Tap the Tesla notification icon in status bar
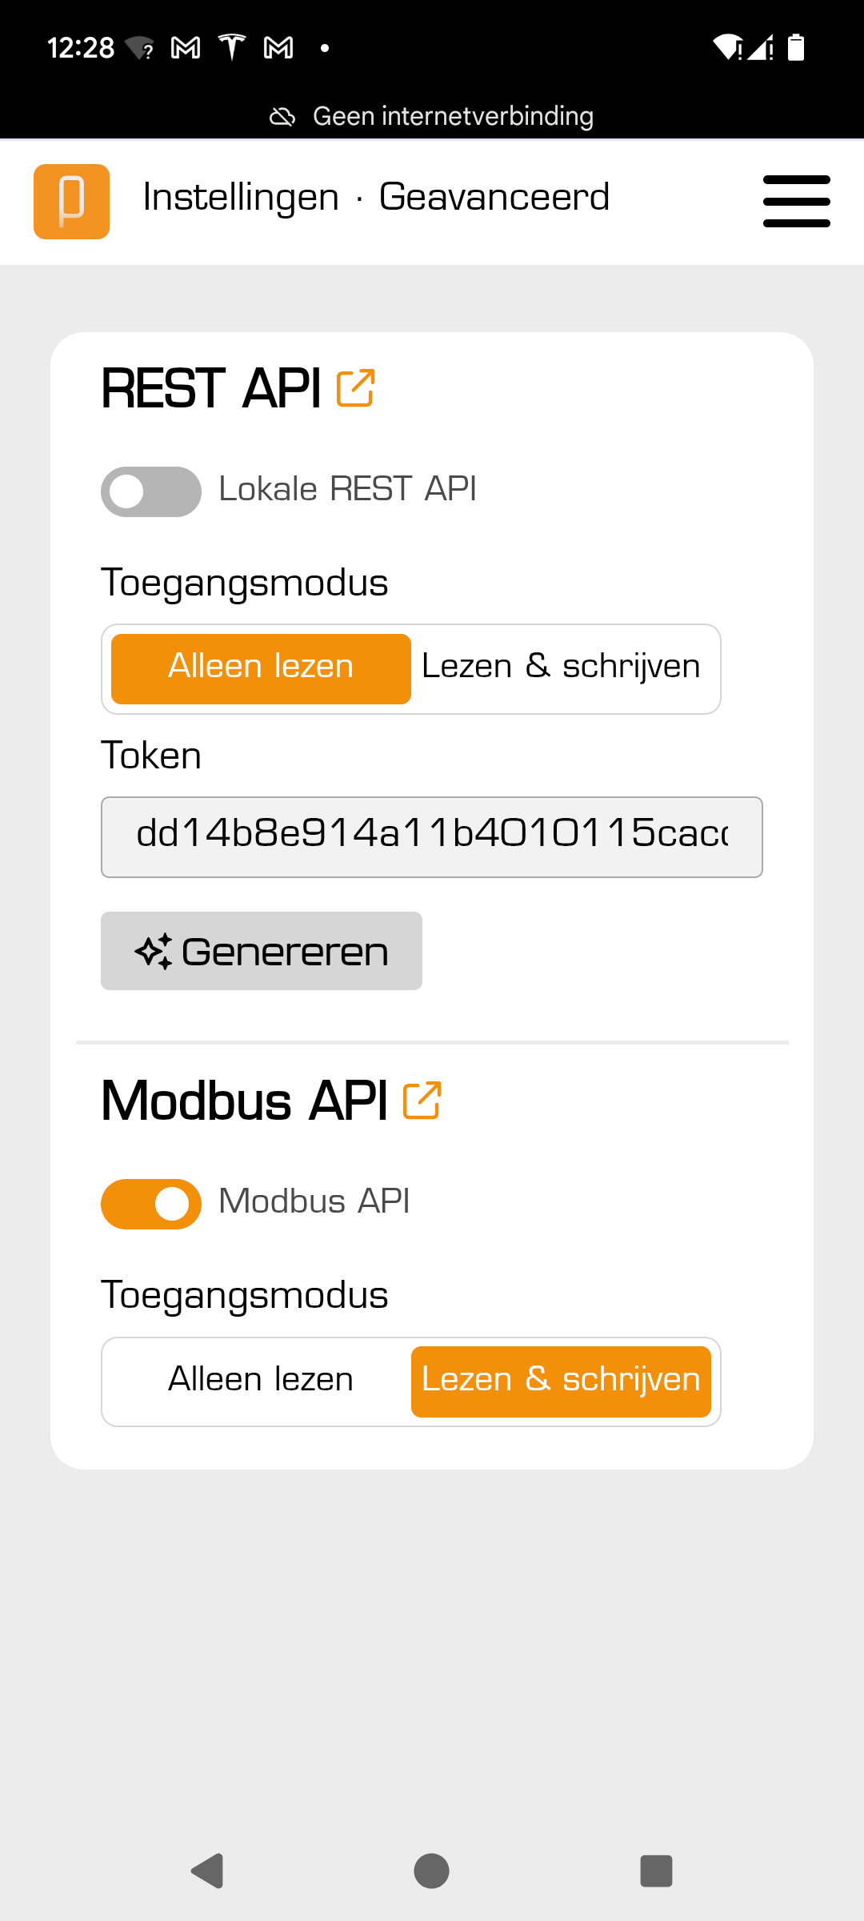This screenshot has width=864, height=1921. click(x=232, y=48)
